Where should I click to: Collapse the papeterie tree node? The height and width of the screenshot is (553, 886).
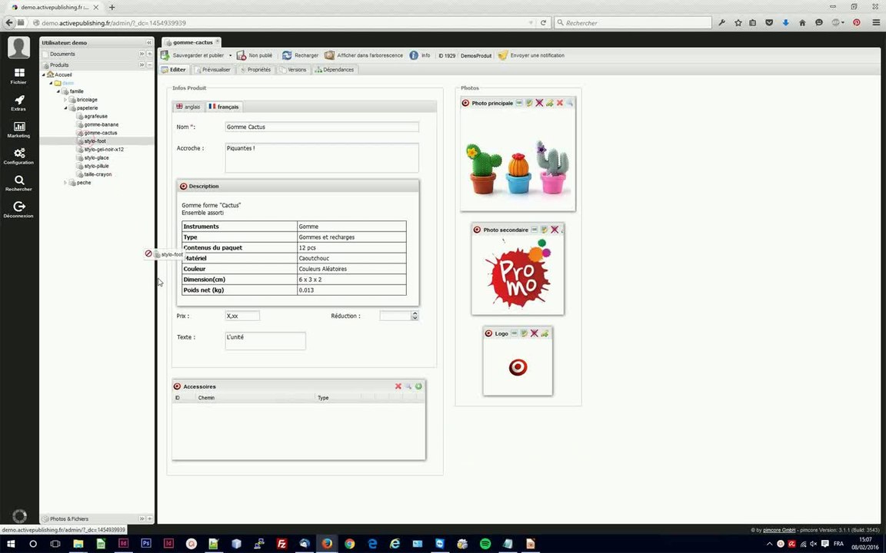[x=65, y=108]
